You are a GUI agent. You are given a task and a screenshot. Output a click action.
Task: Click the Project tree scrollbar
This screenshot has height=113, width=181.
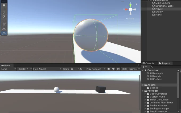(178, 85)
